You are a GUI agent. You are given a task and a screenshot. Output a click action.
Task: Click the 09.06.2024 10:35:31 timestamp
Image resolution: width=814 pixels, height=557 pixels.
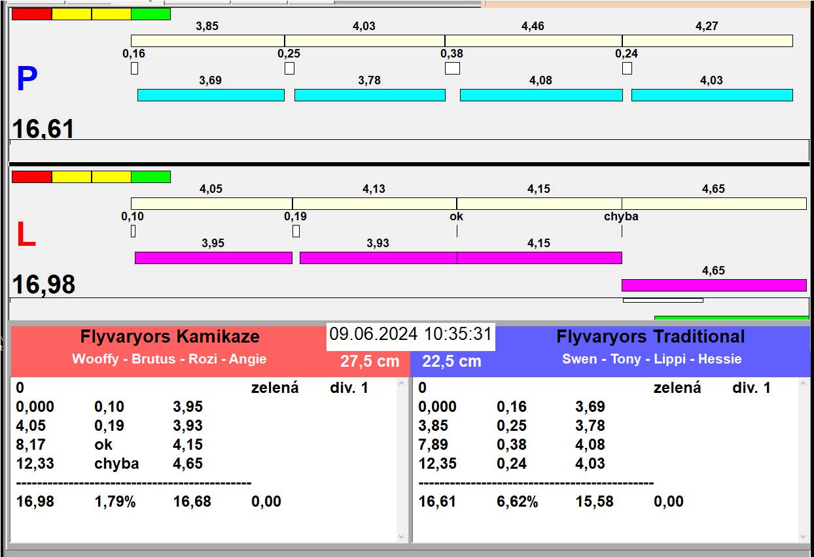click(x=410, y=335)
